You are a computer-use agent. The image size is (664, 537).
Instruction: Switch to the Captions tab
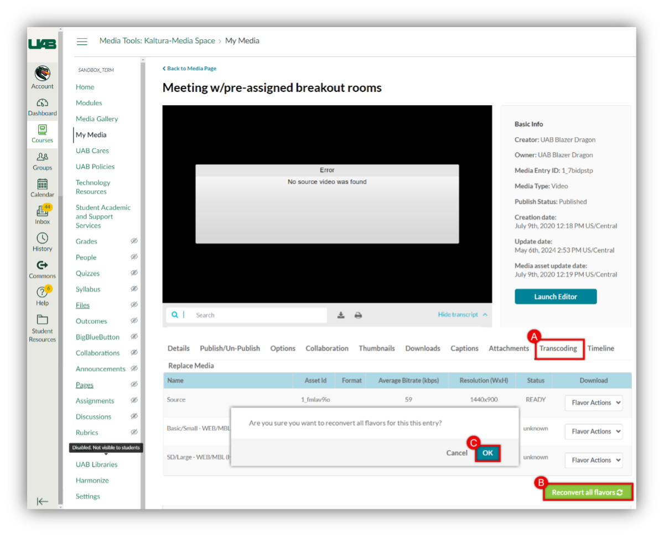point(464,348)
